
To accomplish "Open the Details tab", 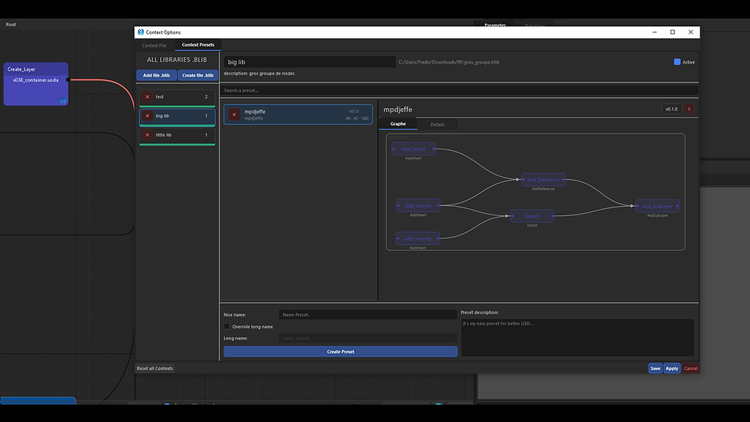I will click(x=437, y=124).
